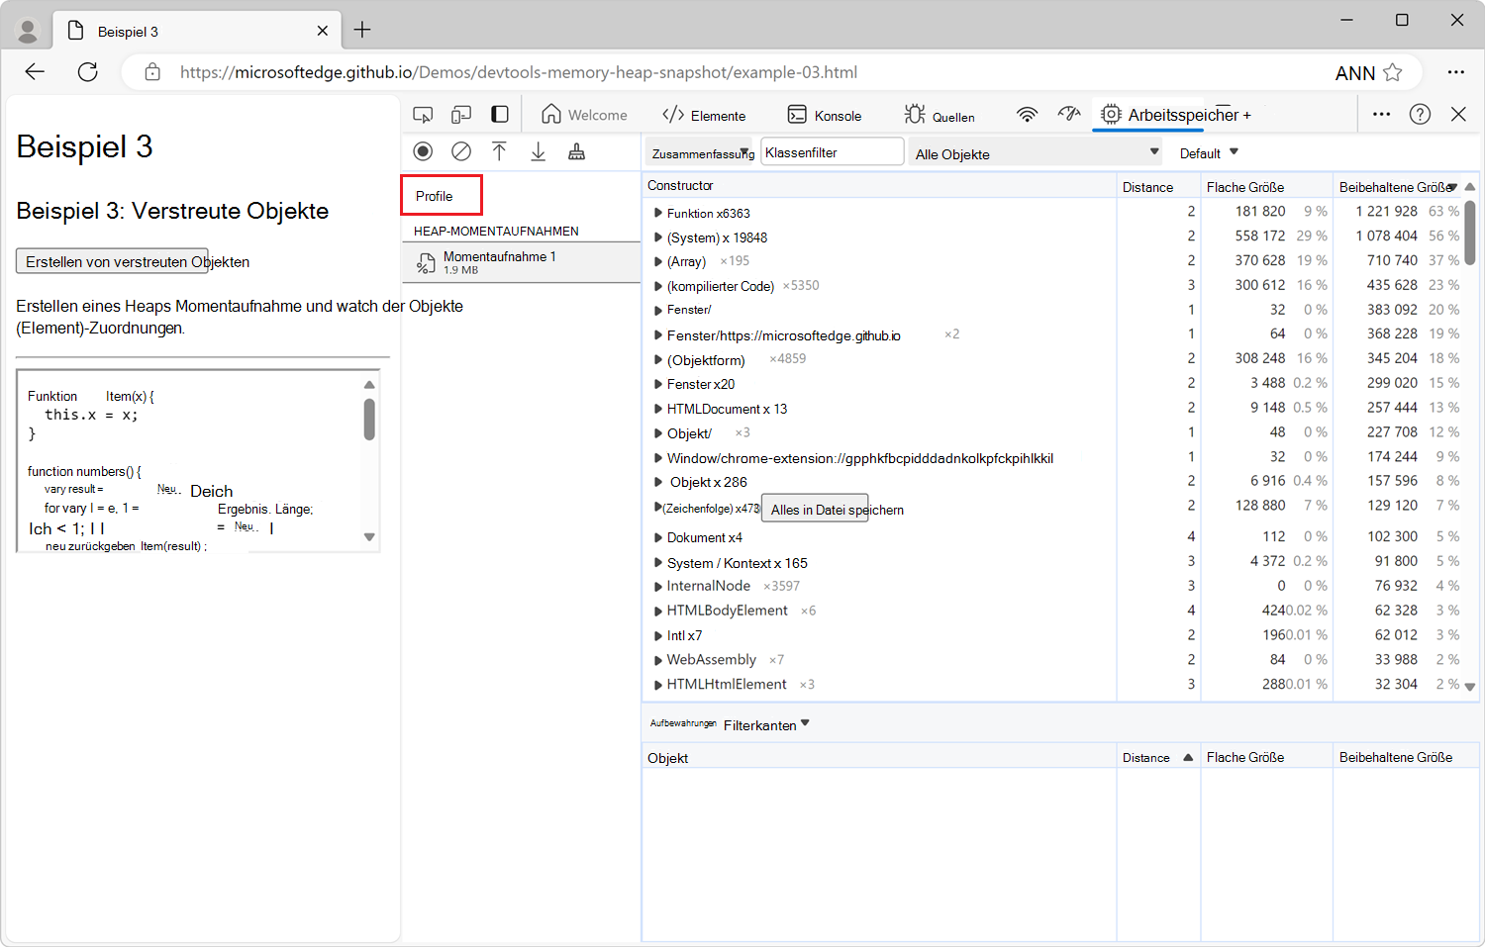Toggle the dock side panel icon
The image size is (1485, 947).
(x=500, y=115)
